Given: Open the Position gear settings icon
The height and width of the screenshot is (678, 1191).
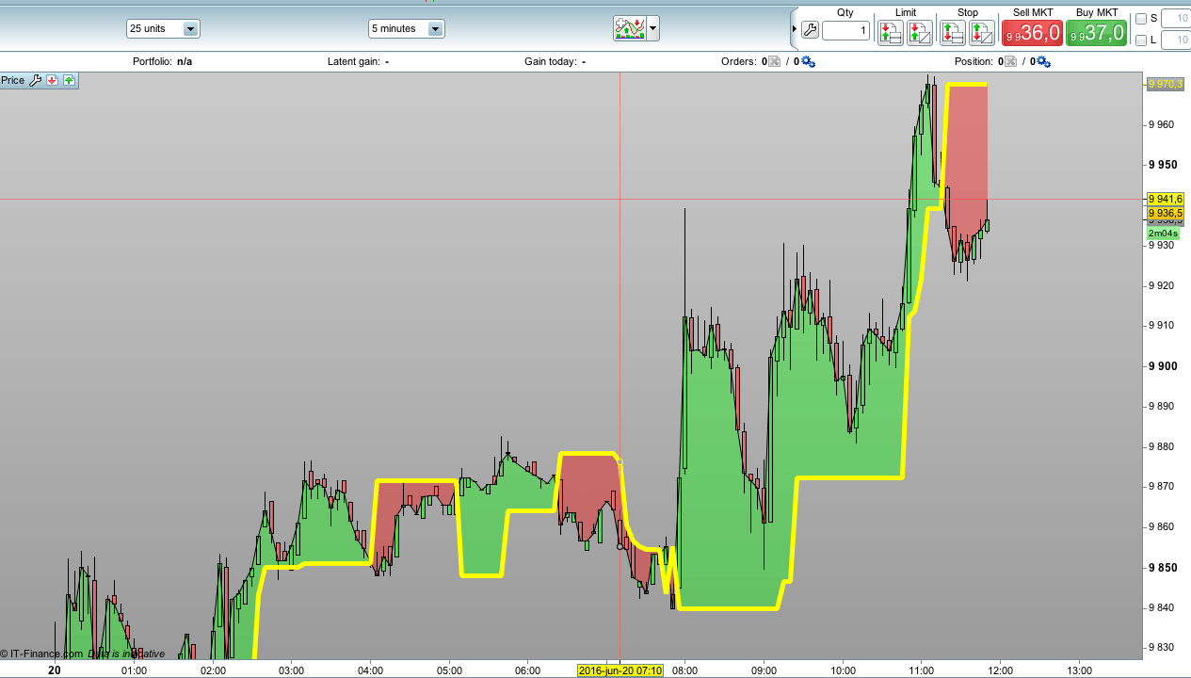Looking at the screenshot, I should 1043,61.
